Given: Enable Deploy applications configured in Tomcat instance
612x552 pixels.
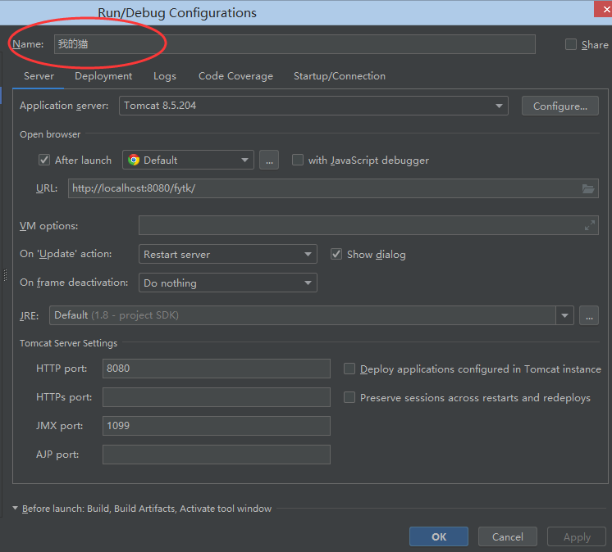Looking at the screenshot, I should pos(349,369).
